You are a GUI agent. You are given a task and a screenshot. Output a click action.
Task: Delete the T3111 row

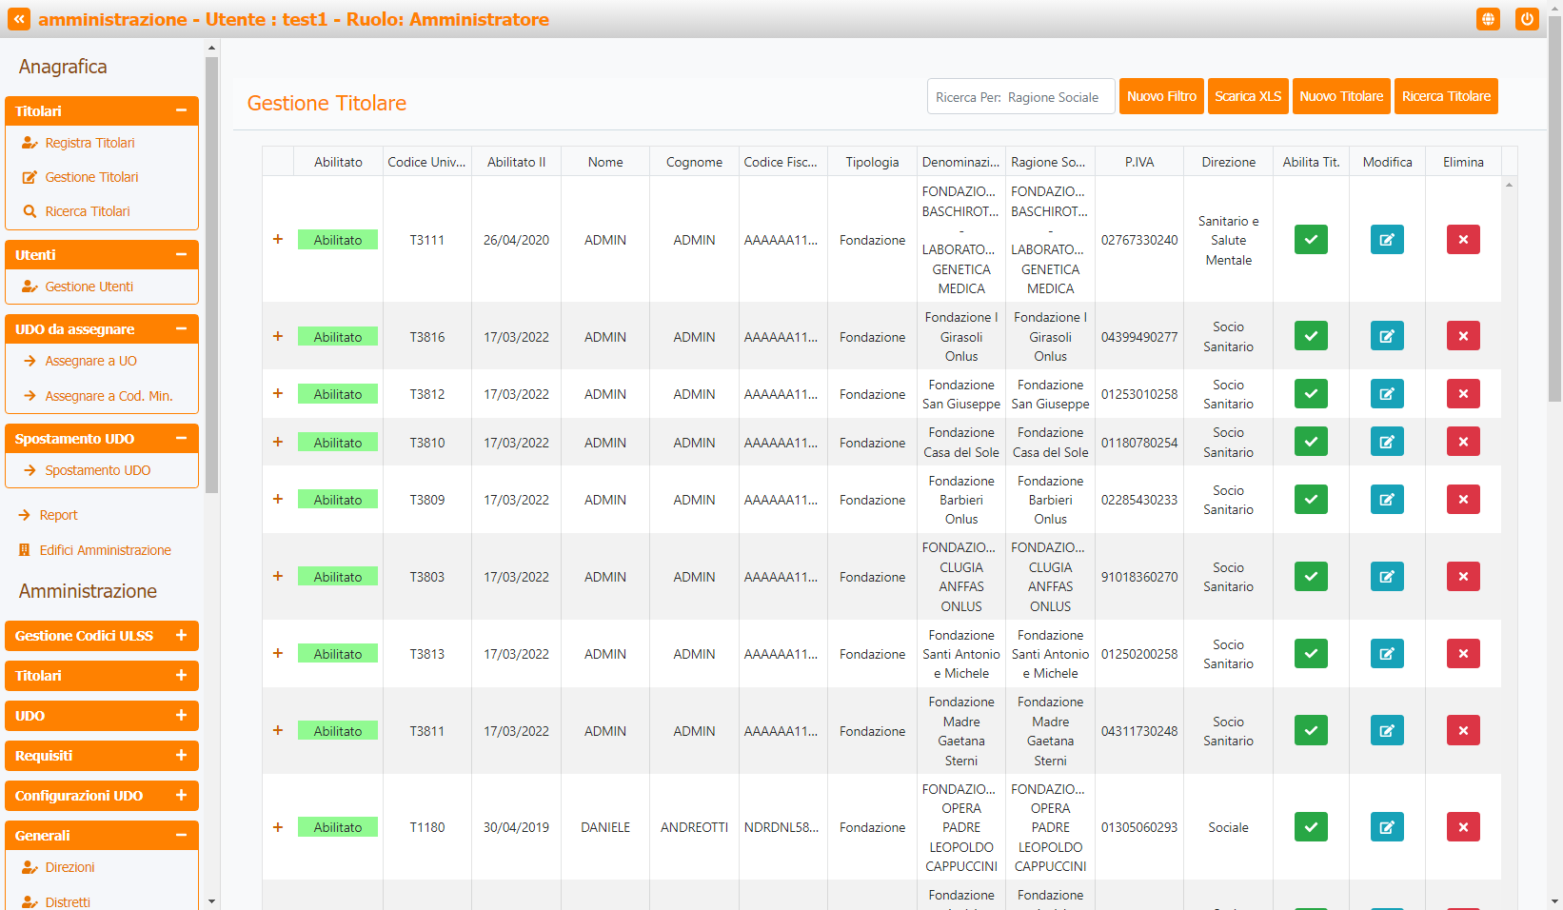click(1463, 240)
